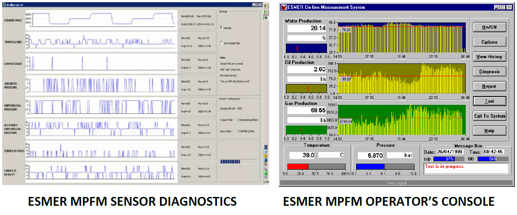Image resolution: width=517 pixels, height=215 pixels.
Task: Click the Test button
Action: (489, 101)
